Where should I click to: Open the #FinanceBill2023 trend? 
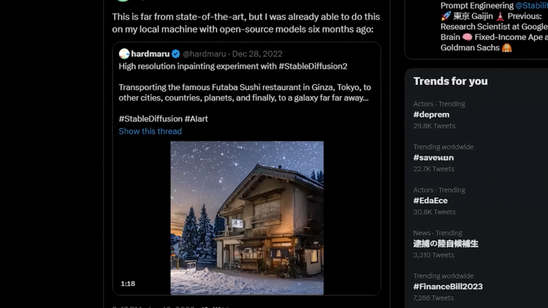coord(448,287)
